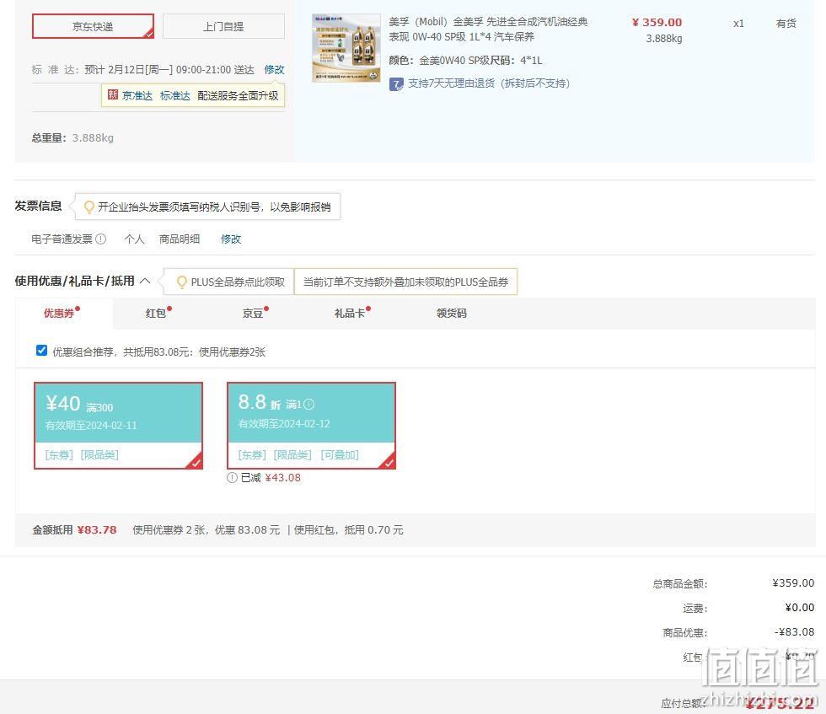This screenshot has width=826, height=714.
Task: Click 开企业抬头发票 tip text
Action: coord(214,207)
